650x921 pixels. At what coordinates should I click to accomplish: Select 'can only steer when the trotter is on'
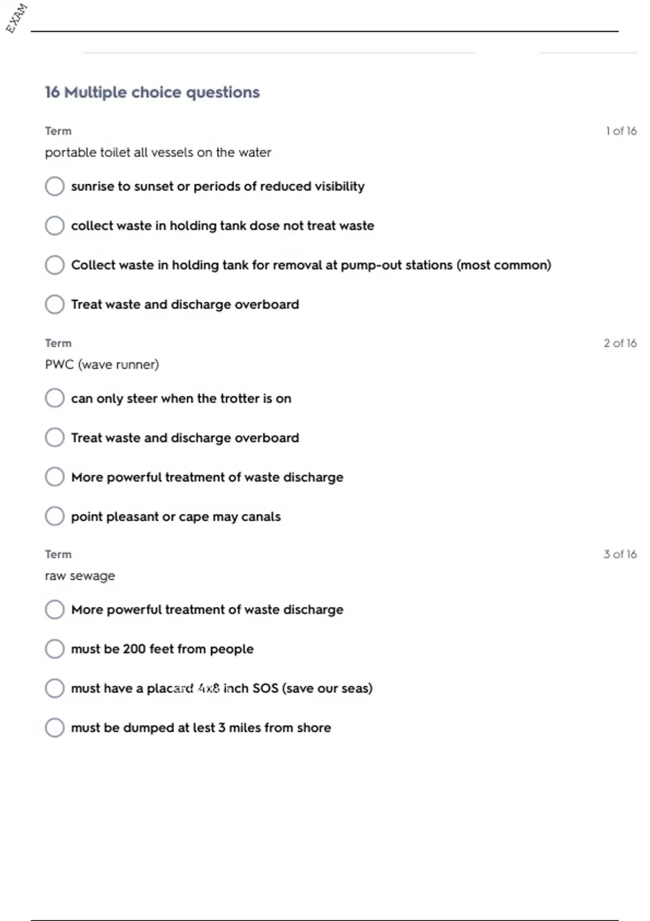point(55,398)
